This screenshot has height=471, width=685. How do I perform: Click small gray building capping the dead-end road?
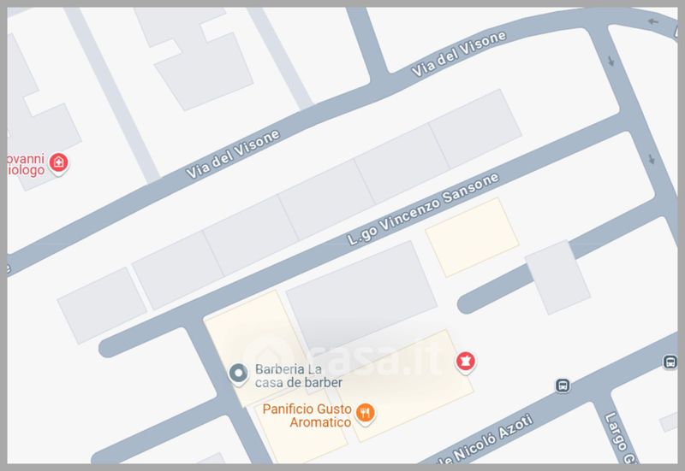(557, 277)
